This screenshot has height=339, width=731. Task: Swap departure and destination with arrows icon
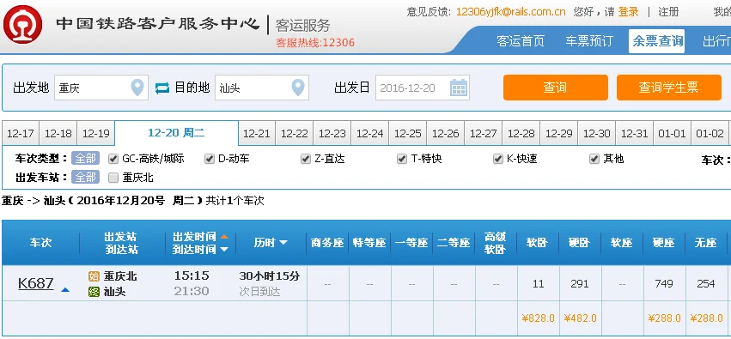[162, 88]
